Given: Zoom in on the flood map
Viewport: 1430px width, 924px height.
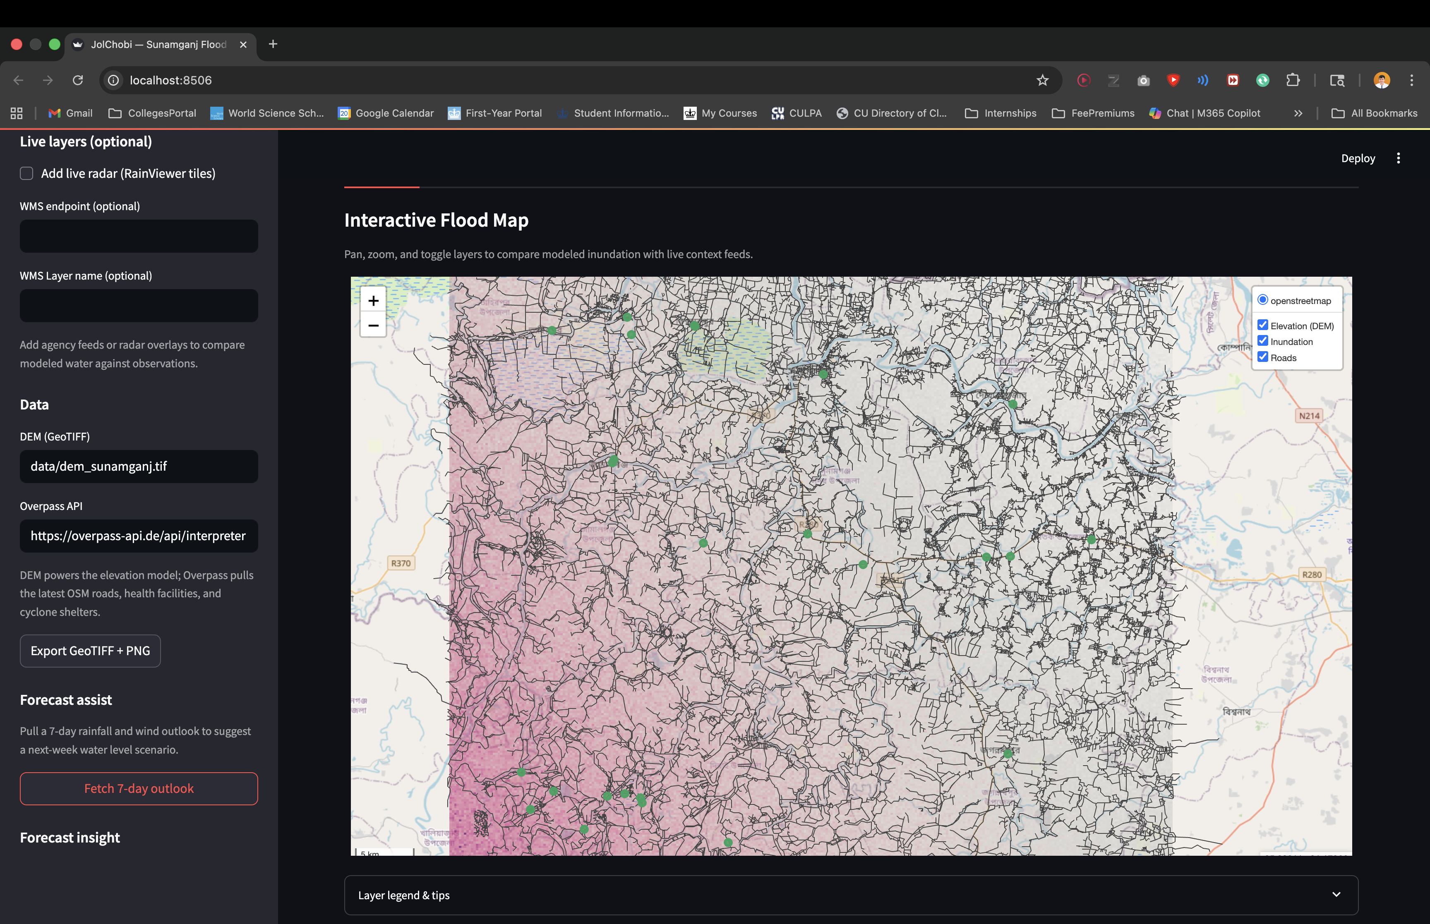Looking at the screenshot, I should (x=373, y=301).
